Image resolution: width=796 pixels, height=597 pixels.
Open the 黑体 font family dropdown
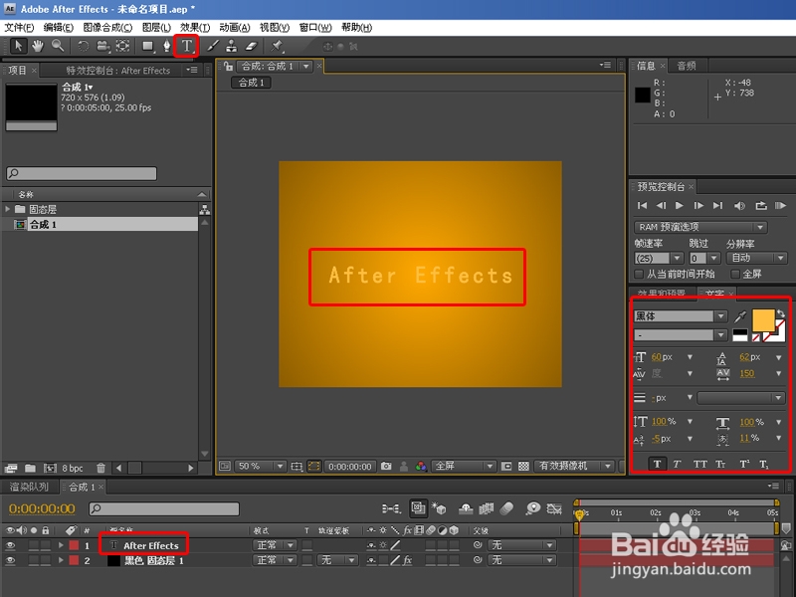pyautogui.click(x=720, y=316)
